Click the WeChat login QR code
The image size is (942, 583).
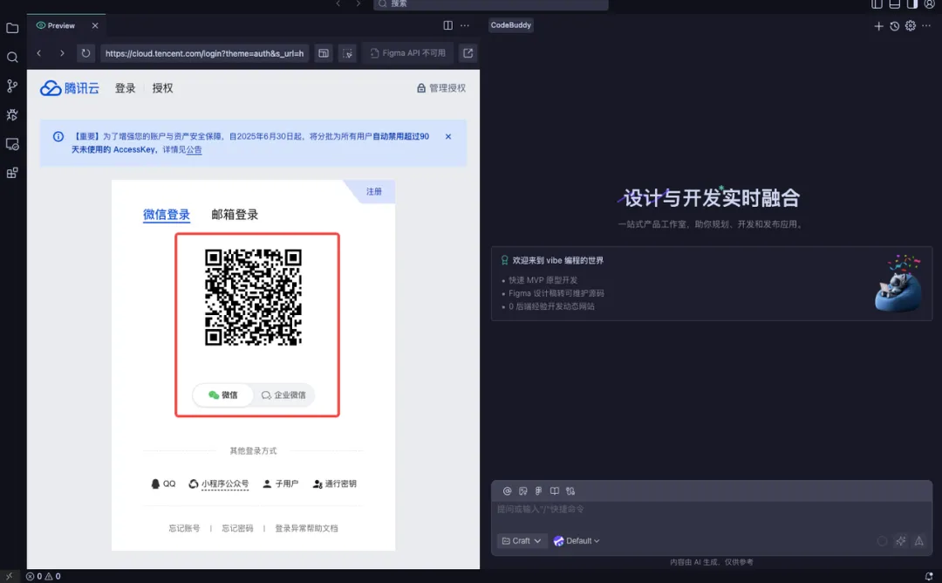(253, 298)
